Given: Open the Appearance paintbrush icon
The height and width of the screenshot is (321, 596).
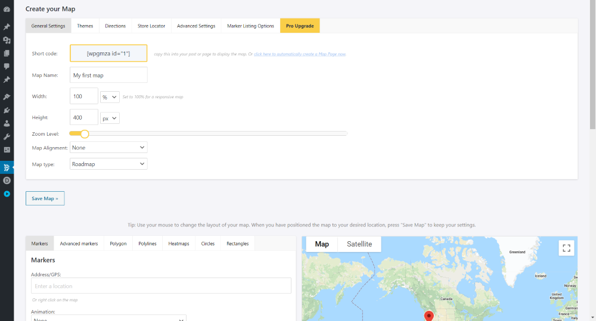Looking at the screenshot, I should (7, 97).
